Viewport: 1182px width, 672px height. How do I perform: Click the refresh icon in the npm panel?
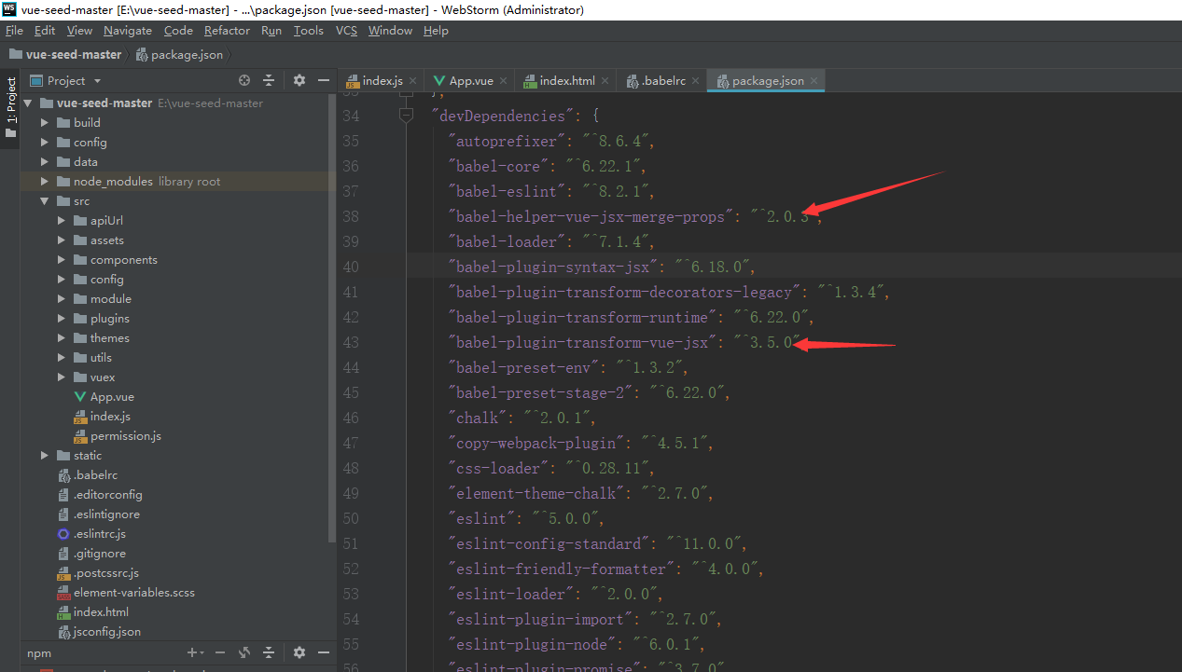click(243, 652)
